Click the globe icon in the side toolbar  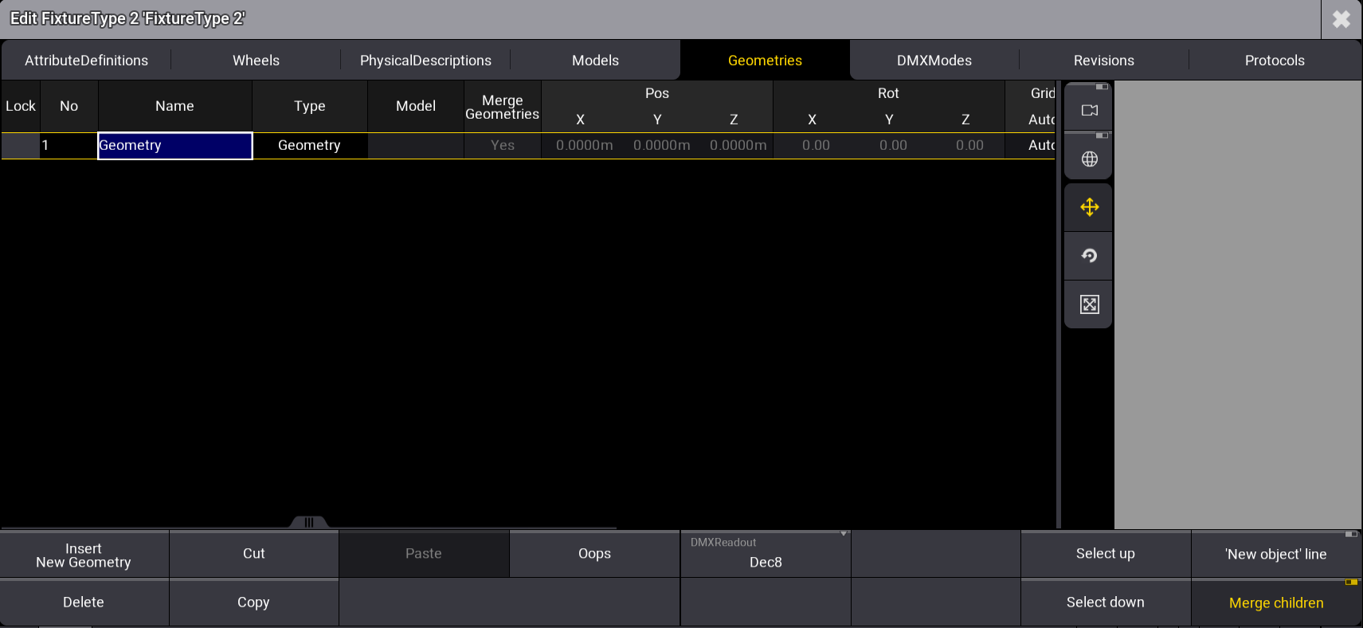tap(1089, 159)
